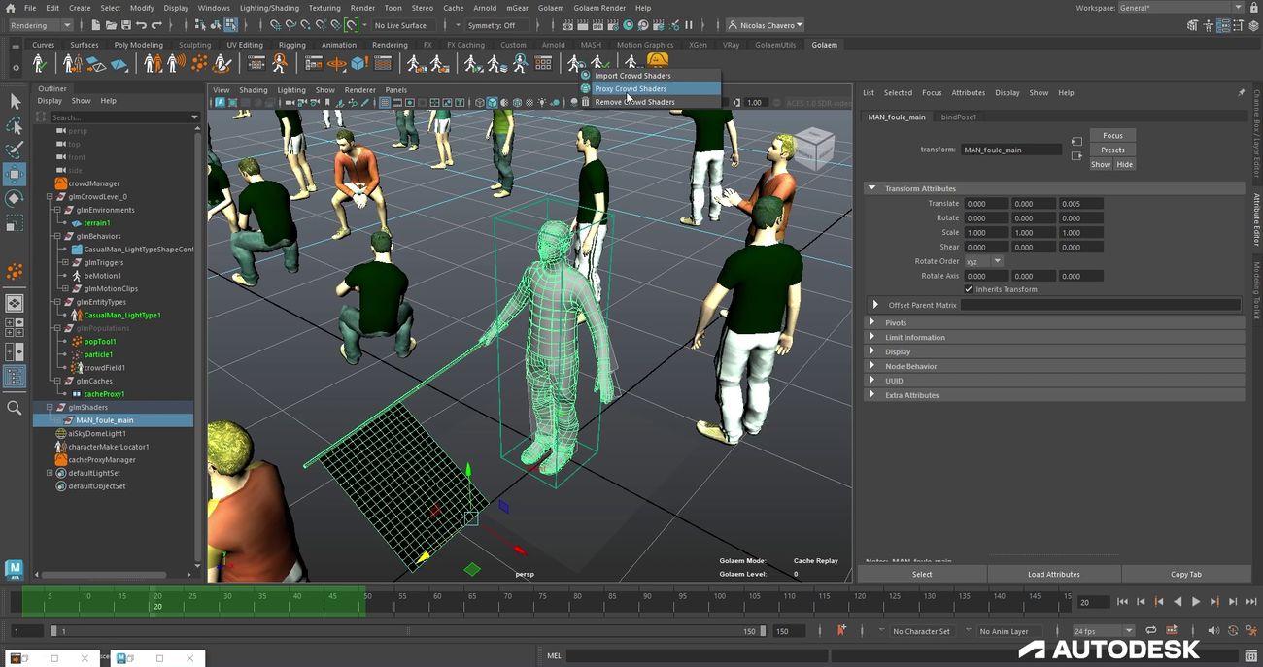Open the Golaem Render menu
The image size is (1263, 667).
(x=599, y=8)
